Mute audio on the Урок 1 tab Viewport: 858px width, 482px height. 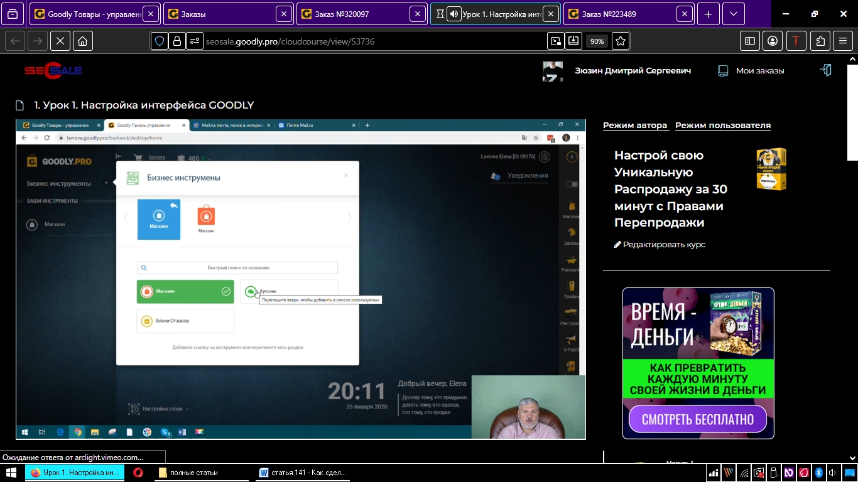453,14
